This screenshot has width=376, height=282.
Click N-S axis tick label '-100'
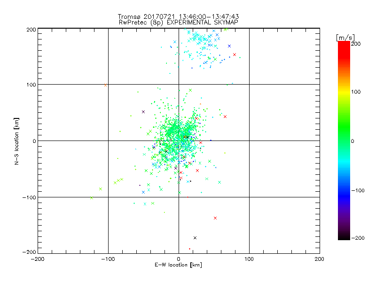(x=29, y=197)
